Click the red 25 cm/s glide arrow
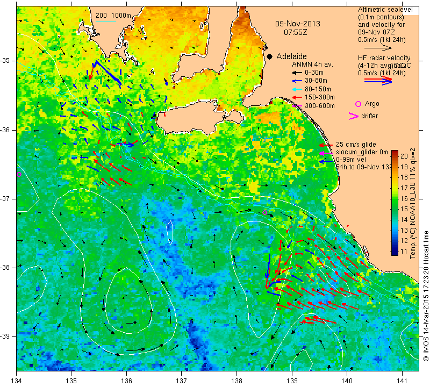This screenshot has height=387, width=430. tap(326, 145)
